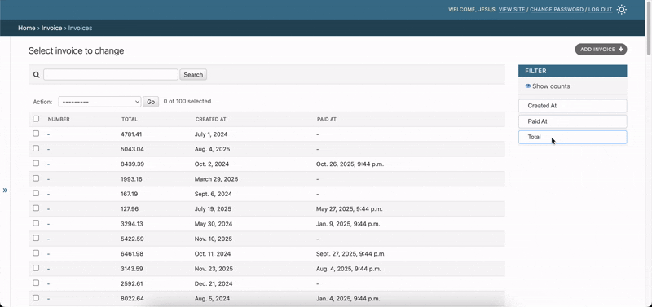Click the '0 of 100 selected' text
Screen dimensions: 652x307
coord(187,101)
